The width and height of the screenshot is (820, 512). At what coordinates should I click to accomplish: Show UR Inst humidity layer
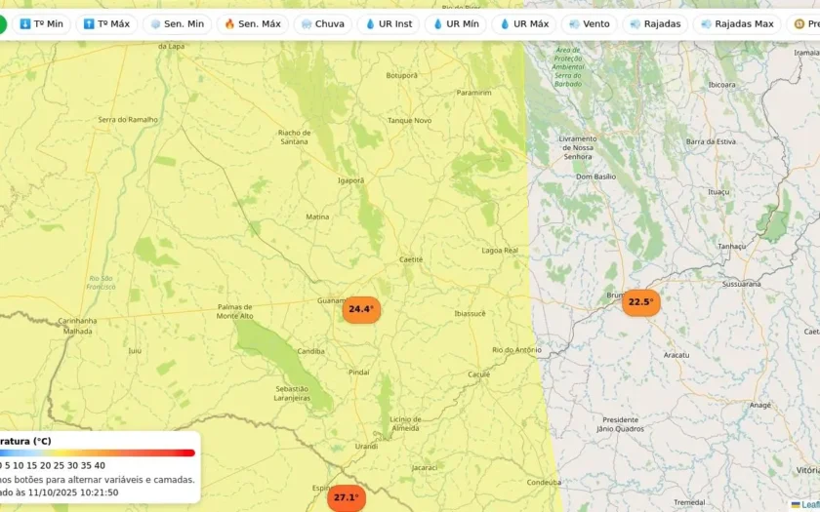(x=389, y=24)
